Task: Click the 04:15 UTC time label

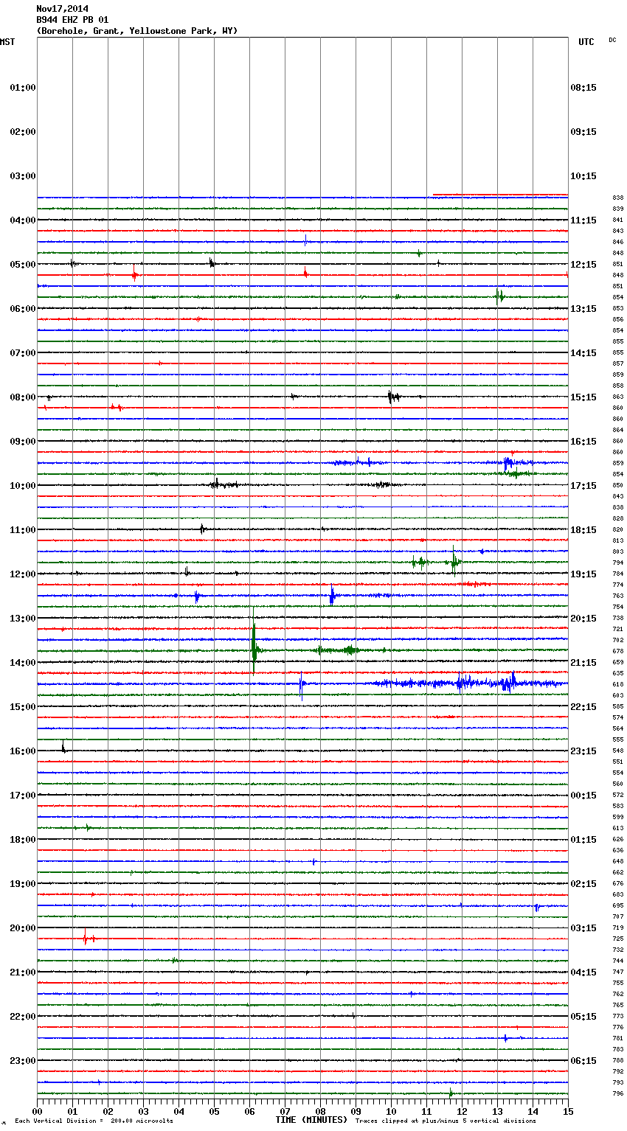Action: pyautogui.click(x=583, y=972)
